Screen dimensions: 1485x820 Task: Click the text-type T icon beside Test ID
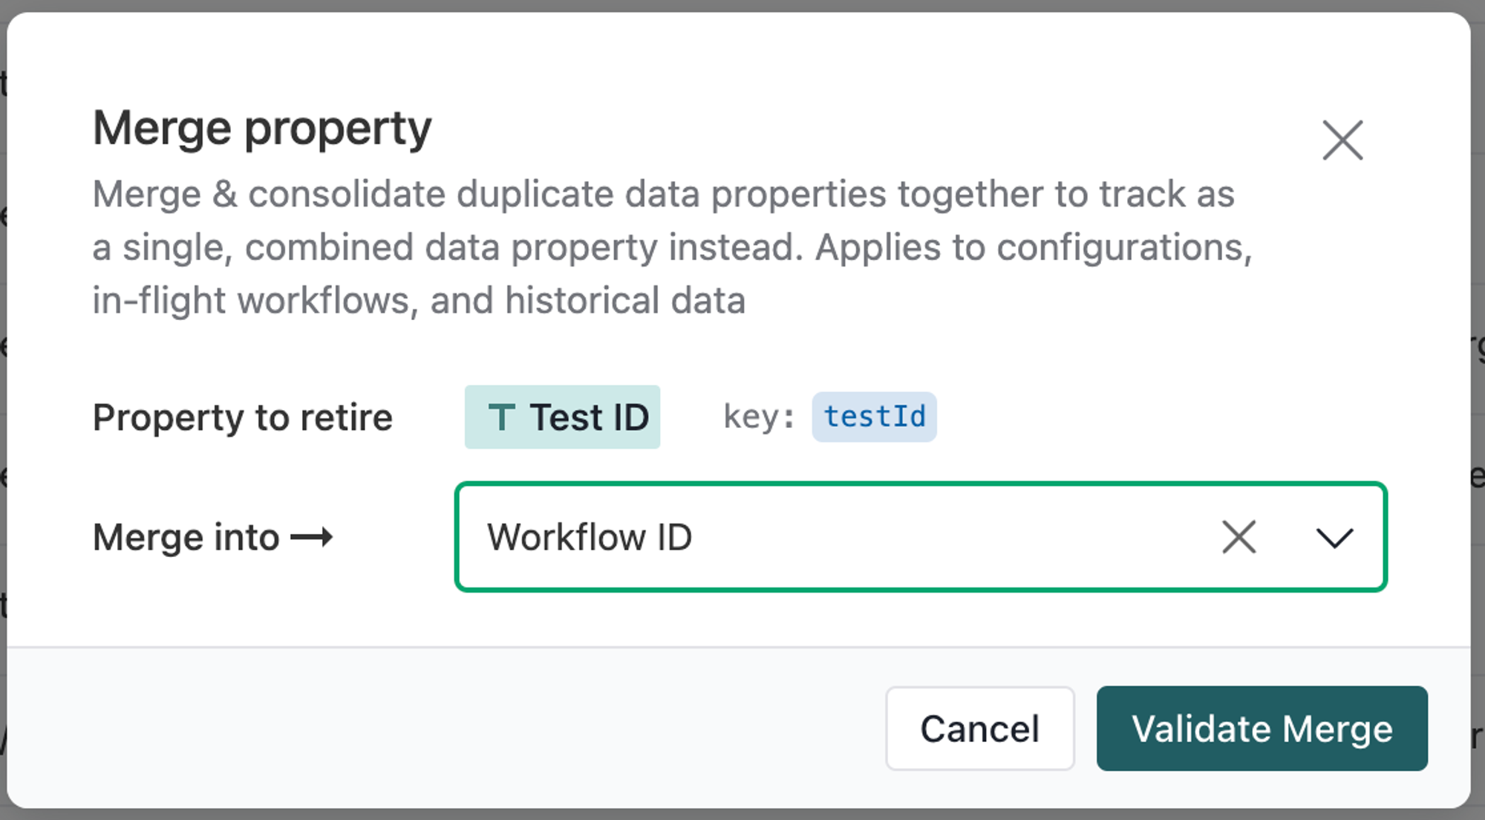[502, 417]
